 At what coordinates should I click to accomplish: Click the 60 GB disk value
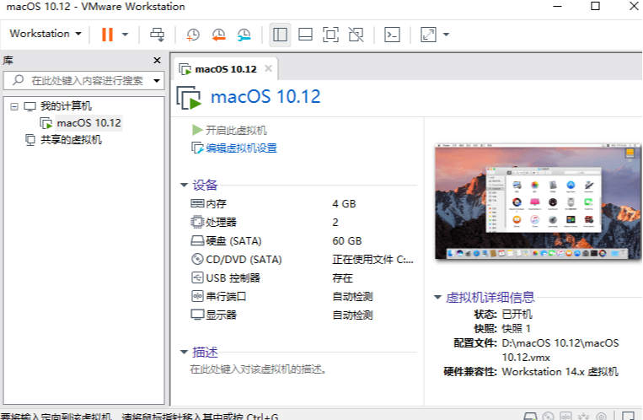coord(347,241)
